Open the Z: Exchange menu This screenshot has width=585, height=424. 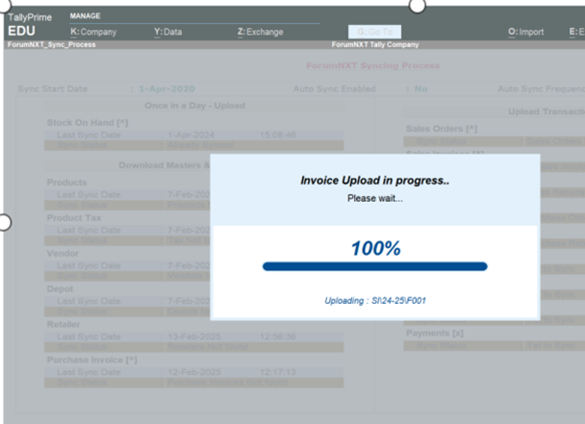click(261, 32)
